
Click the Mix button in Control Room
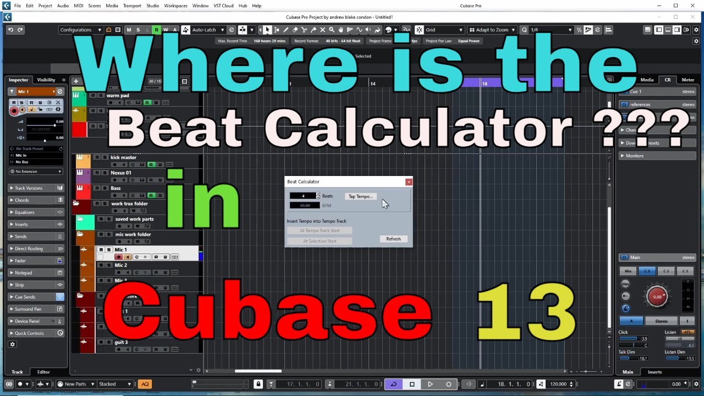coord(628,271)
